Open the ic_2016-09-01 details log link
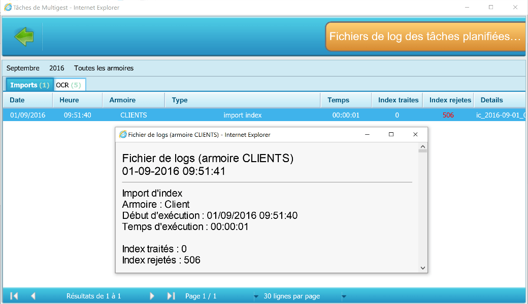 pos(500,115)
